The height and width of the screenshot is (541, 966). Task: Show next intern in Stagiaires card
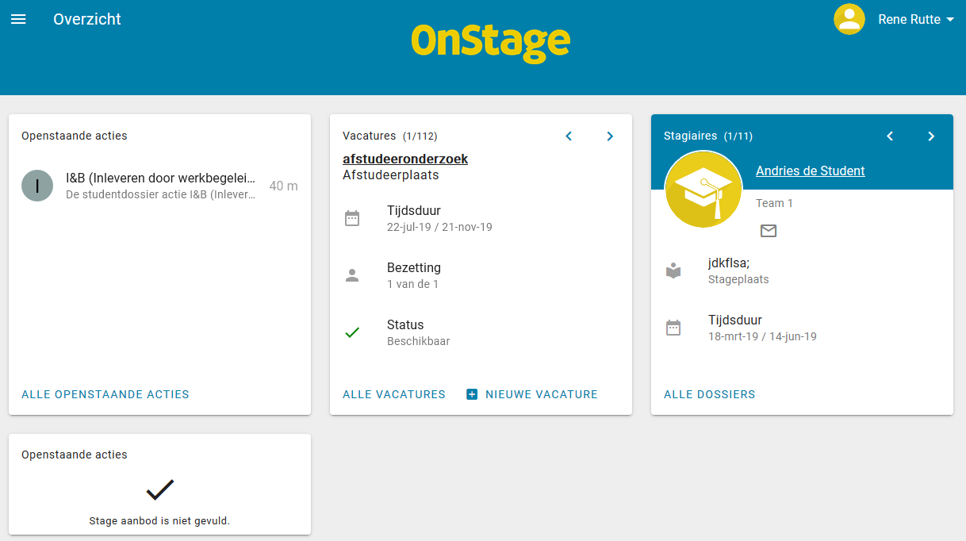[x=931, y=136]
